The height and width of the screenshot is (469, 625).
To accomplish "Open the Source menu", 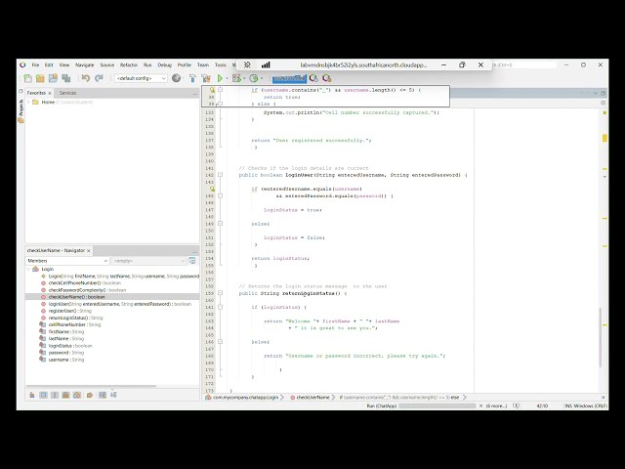I will pos(106,65).
